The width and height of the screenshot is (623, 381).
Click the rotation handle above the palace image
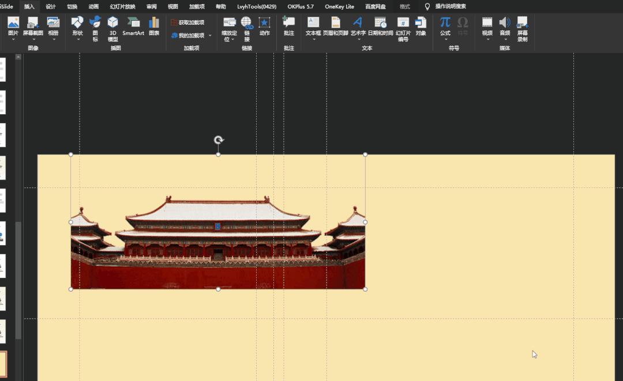219,139
